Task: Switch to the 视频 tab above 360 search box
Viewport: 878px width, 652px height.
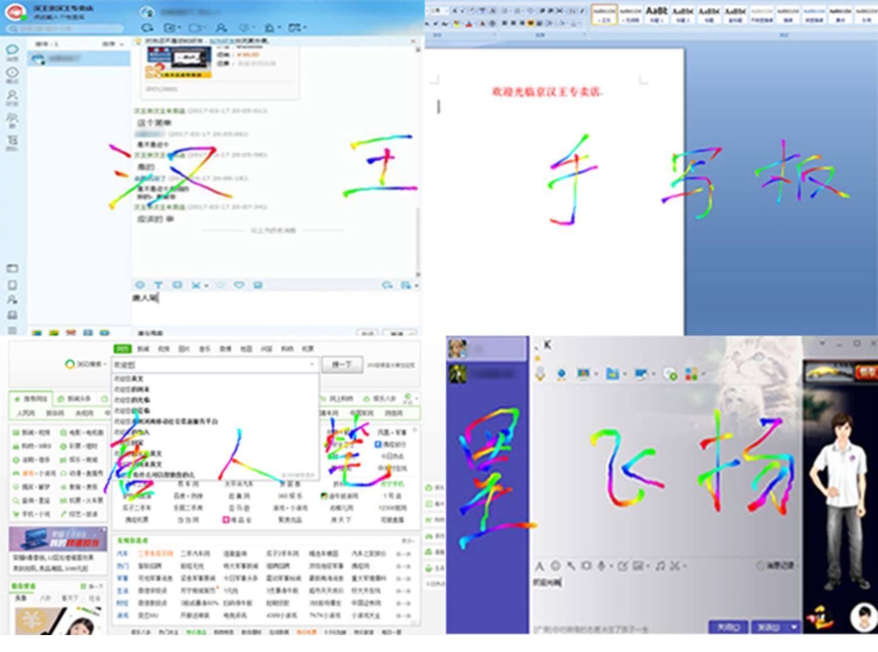Action: click(x=164, y=349)
